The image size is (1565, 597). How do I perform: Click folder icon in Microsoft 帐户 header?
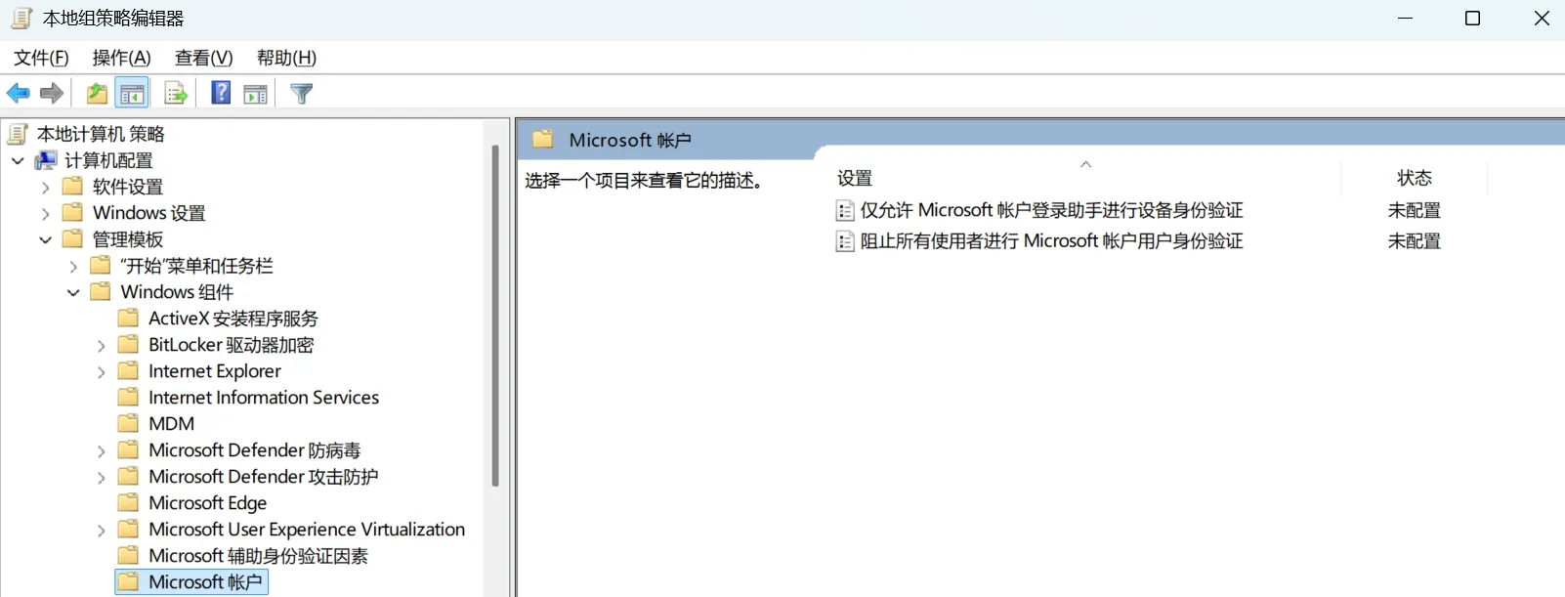pos(543,140)
